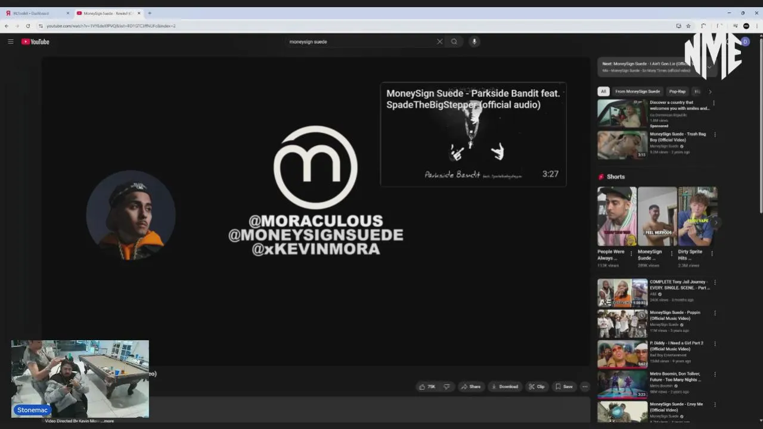Close the IRLToolkit Dashboard tab
763x429 pixels.
(x=68, y=13)
